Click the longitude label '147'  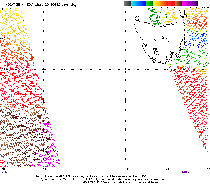(x=167, y=170)
